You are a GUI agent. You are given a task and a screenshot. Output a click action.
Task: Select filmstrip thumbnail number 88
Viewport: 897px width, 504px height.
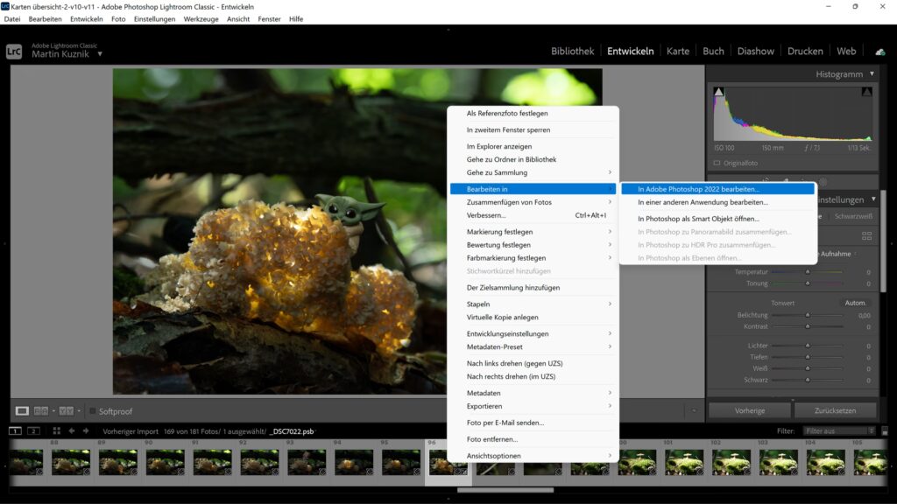point(70,462)
